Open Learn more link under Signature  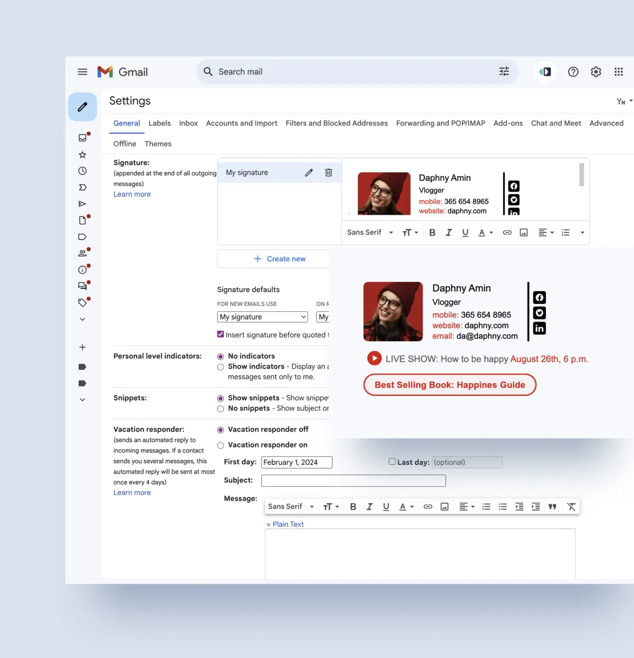point(132,194)
